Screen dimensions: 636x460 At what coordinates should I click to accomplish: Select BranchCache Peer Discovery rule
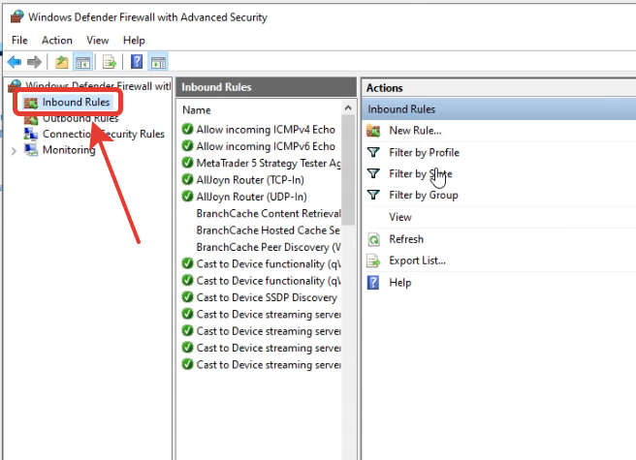coord(269,247)
